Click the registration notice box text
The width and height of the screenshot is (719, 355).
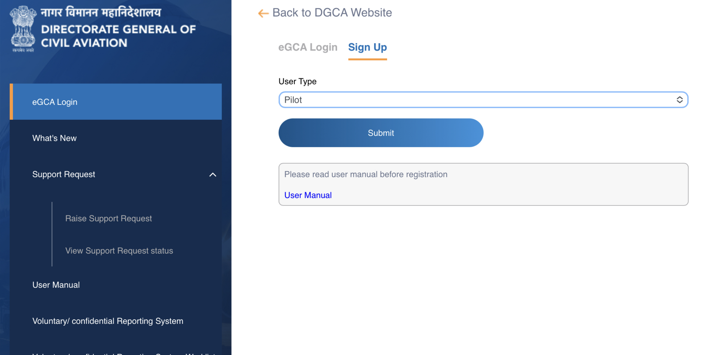(365, 174)
